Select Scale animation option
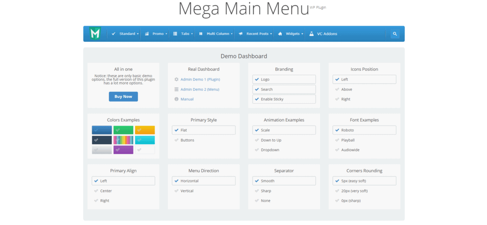 [x=284, y=130]
